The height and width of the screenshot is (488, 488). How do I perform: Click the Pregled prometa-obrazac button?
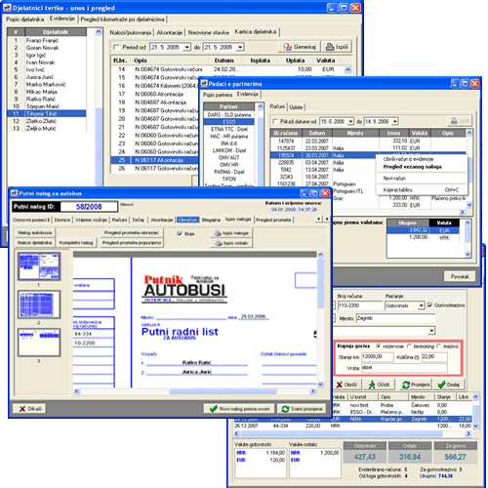click(132, 232)
